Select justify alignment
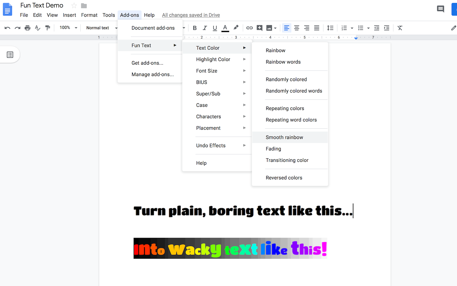The image size is (457, 286). (x=316, y=28)
